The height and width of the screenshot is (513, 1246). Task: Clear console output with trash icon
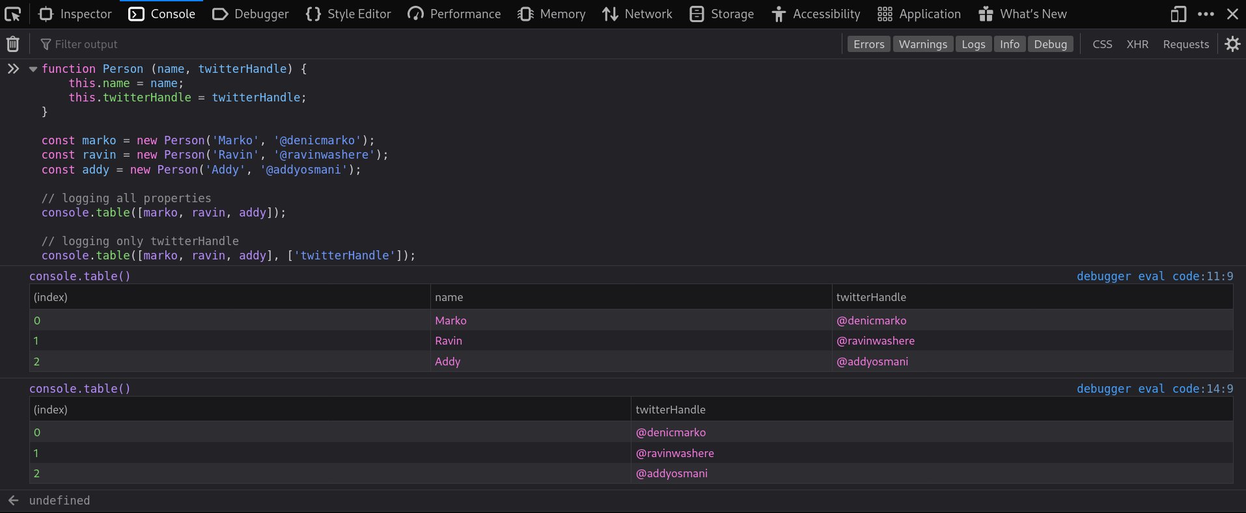(x=13, y=44)
